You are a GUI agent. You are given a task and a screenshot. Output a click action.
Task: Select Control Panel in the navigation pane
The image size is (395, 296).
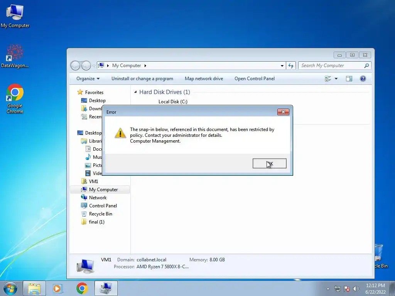103,206
